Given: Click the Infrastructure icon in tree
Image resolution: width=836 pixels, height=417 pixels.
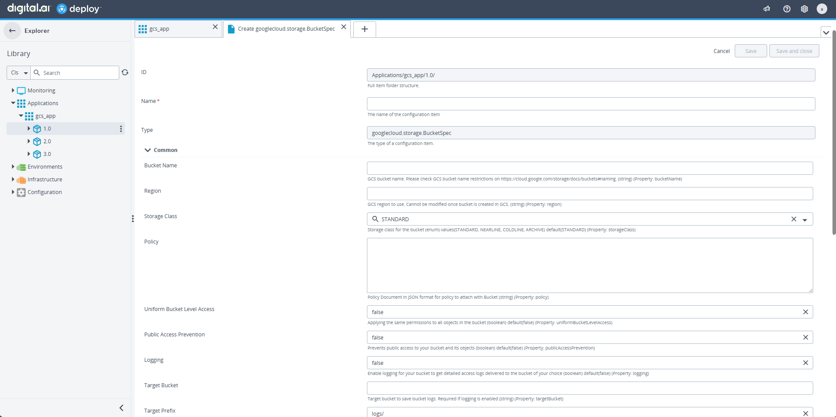Looking at the screenshot, I should click(21, 180).
